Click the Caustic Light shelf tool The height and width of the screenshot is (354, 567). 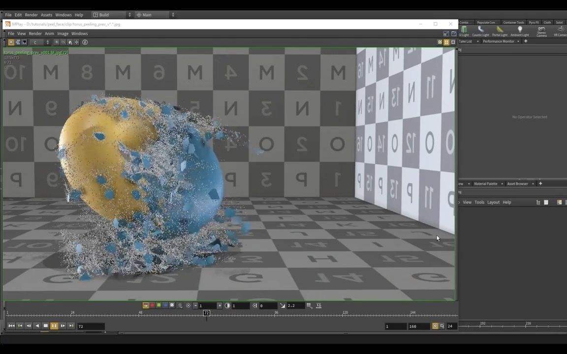click(480, 31)
